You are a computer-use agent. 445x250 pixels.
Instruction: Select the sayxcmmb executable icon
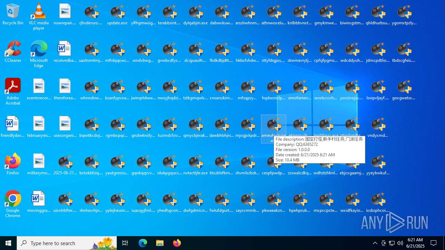pyautogui.click(x=248, y=202)
